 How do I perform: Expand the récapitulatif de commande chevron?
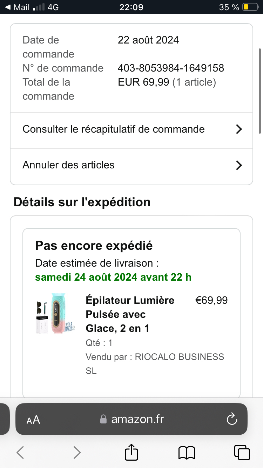[x=239, y=129]
